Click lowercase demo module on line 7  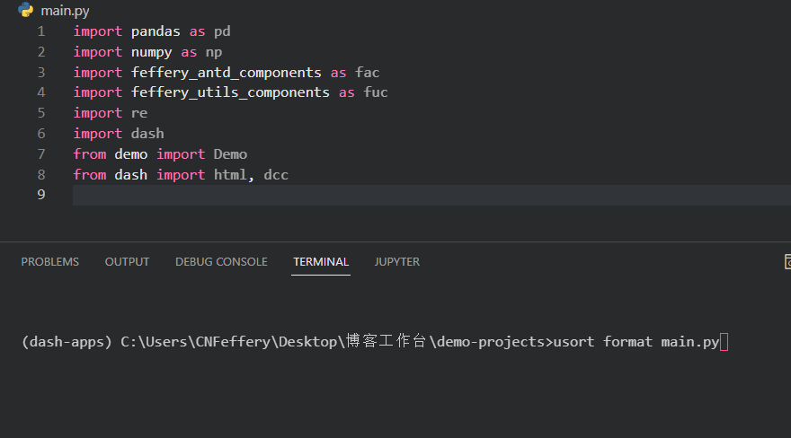pos(130,154)
